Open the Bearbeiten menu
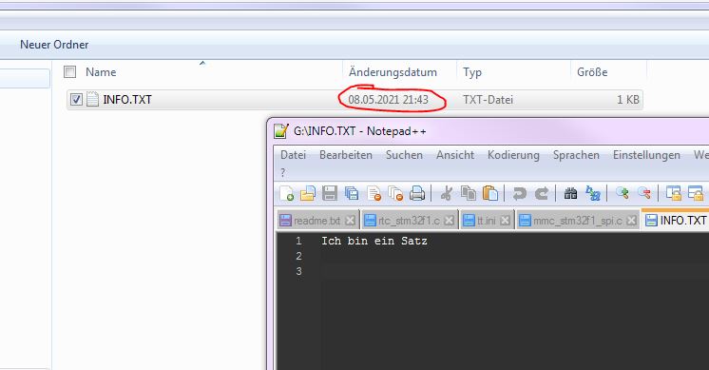 point(345,155)
